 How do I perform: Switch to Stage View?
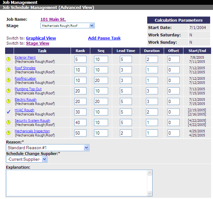38,43
